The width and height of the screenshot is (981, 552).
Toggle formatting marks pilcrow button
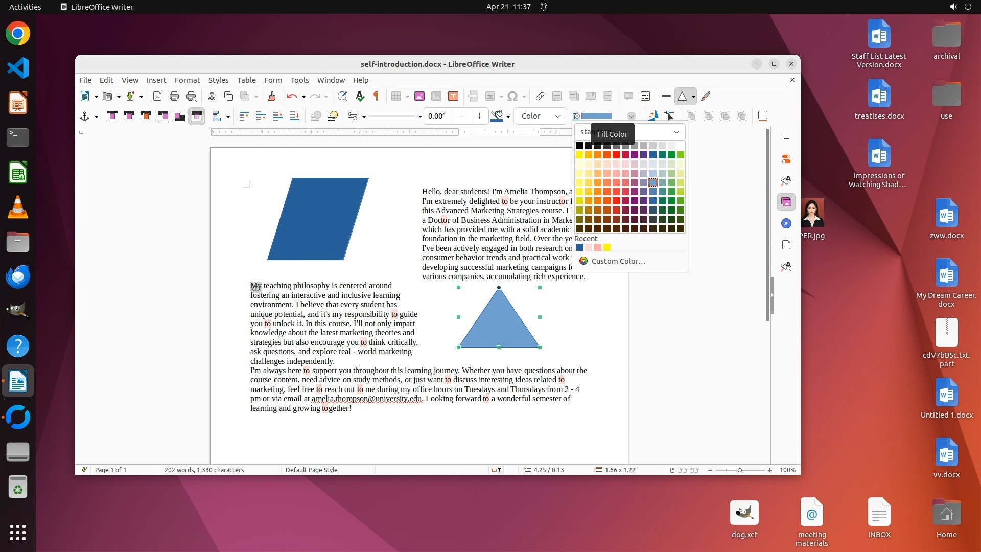376,96
